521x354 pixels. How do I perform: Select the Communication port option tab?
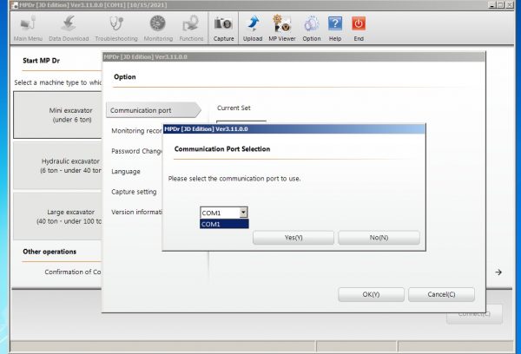point(154,110)
